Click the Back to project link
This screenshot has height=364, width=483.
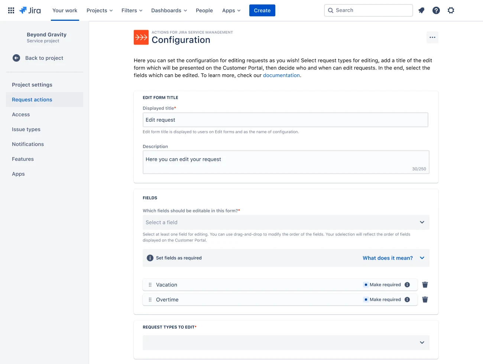coord(44,58)
